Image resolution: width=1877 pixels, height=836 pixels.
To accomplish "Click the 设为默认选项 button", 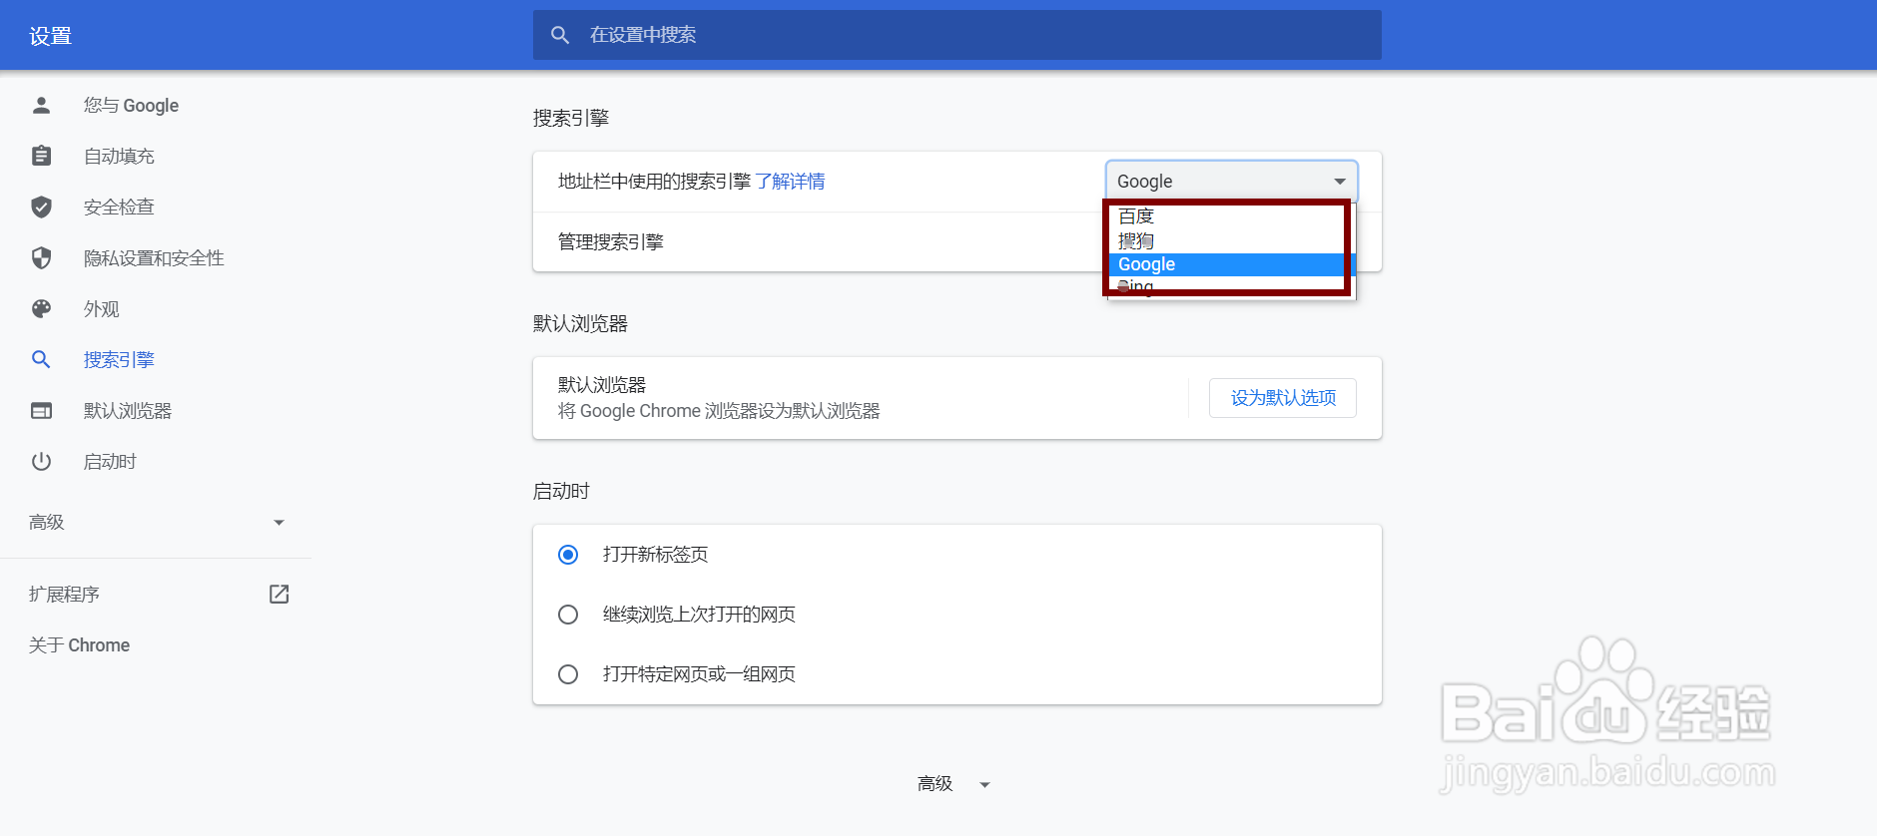I will (x=1283, y=398).
